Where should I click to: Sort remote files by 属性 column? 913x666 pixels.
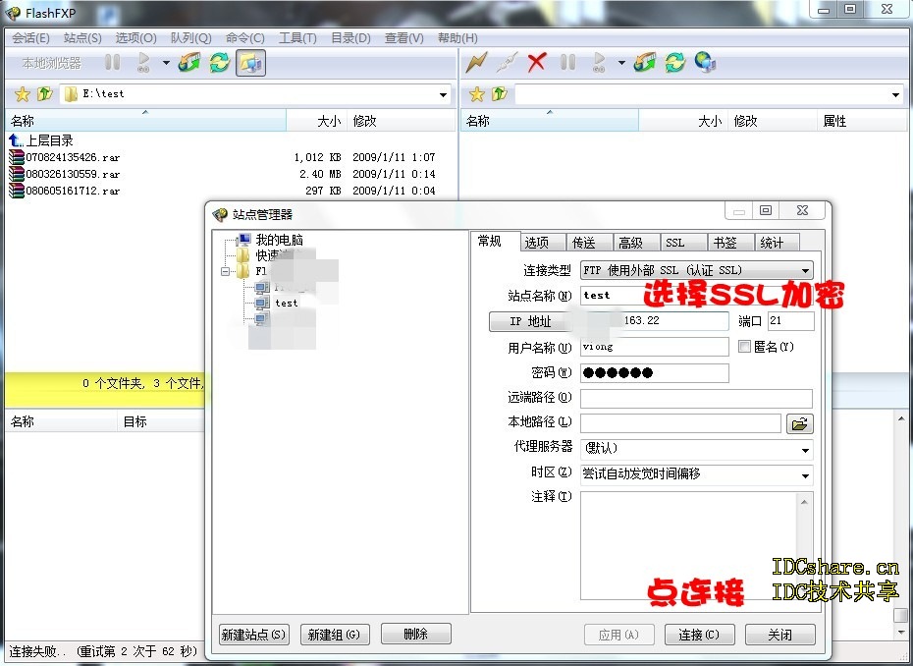point(862,121)
